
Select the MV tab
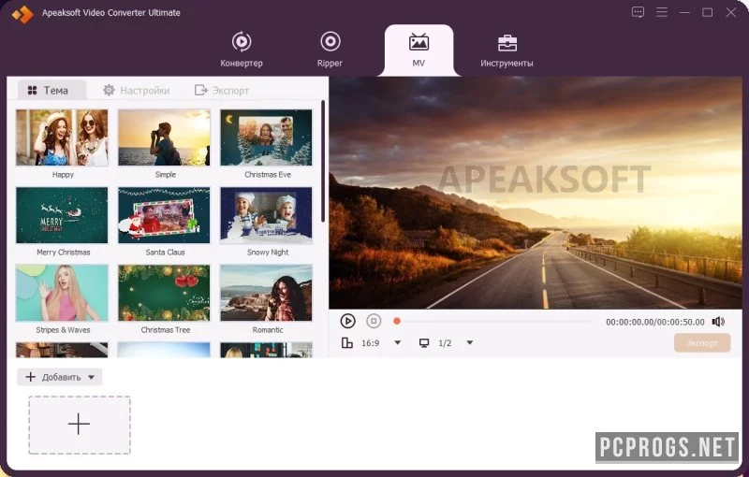419,51
